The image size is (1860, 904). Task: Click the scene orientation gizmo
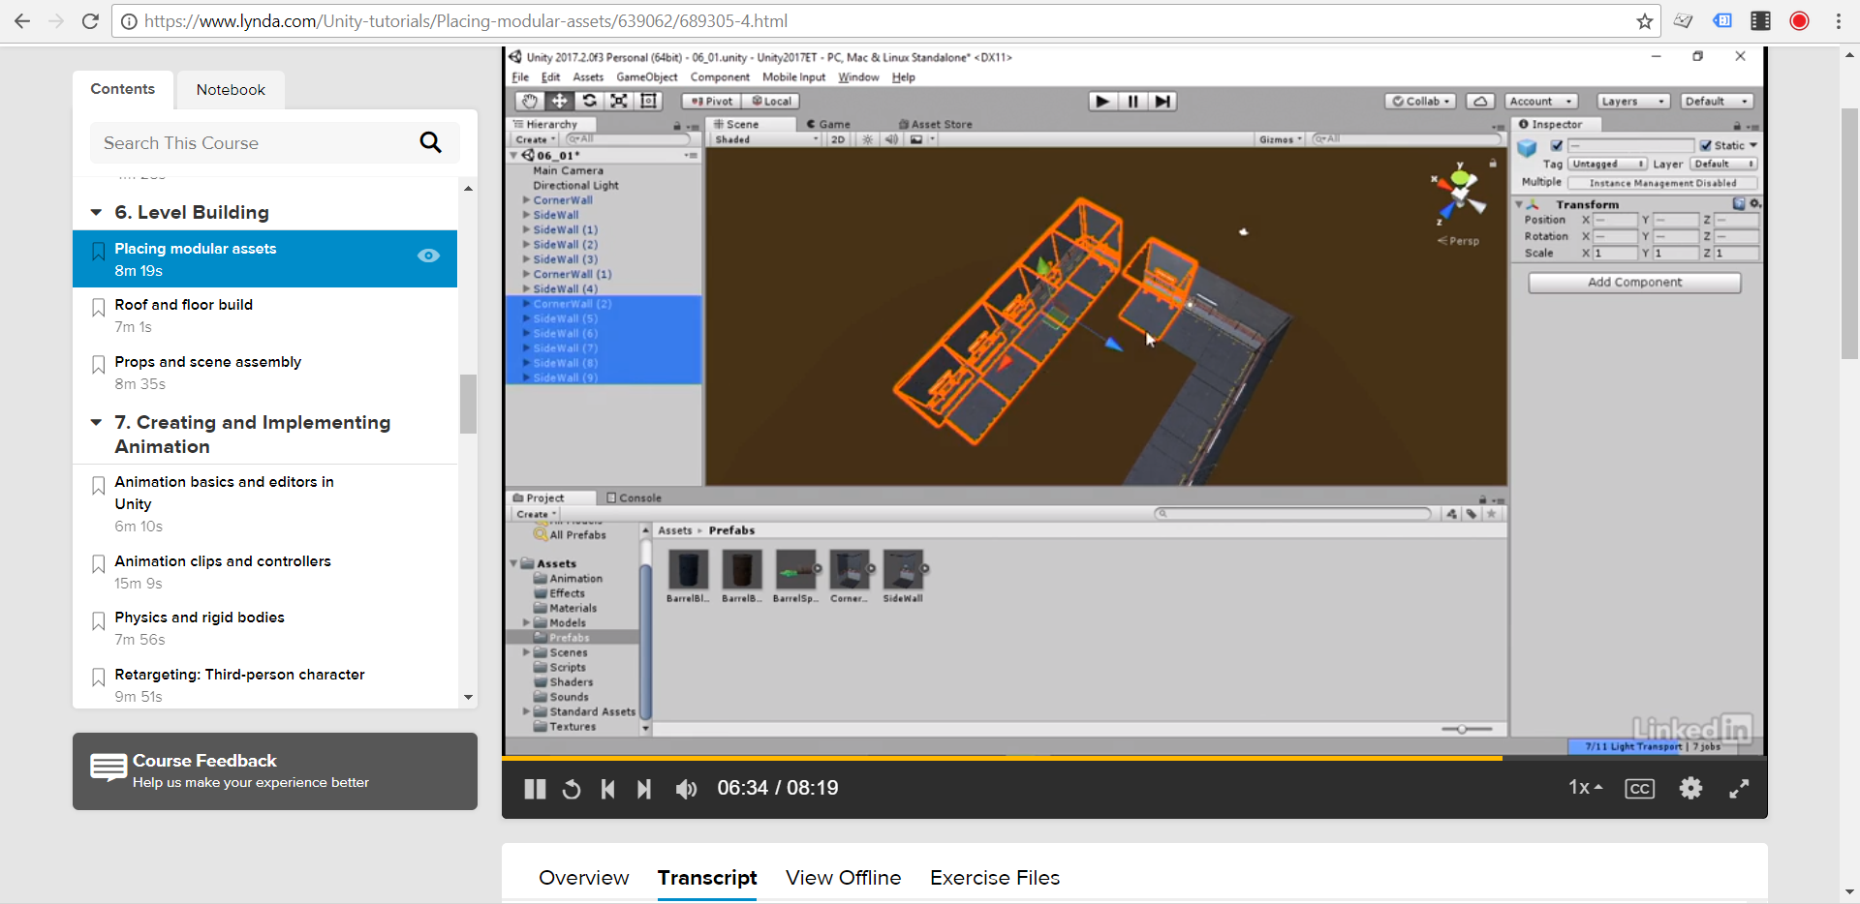(x=1459, y=194)
